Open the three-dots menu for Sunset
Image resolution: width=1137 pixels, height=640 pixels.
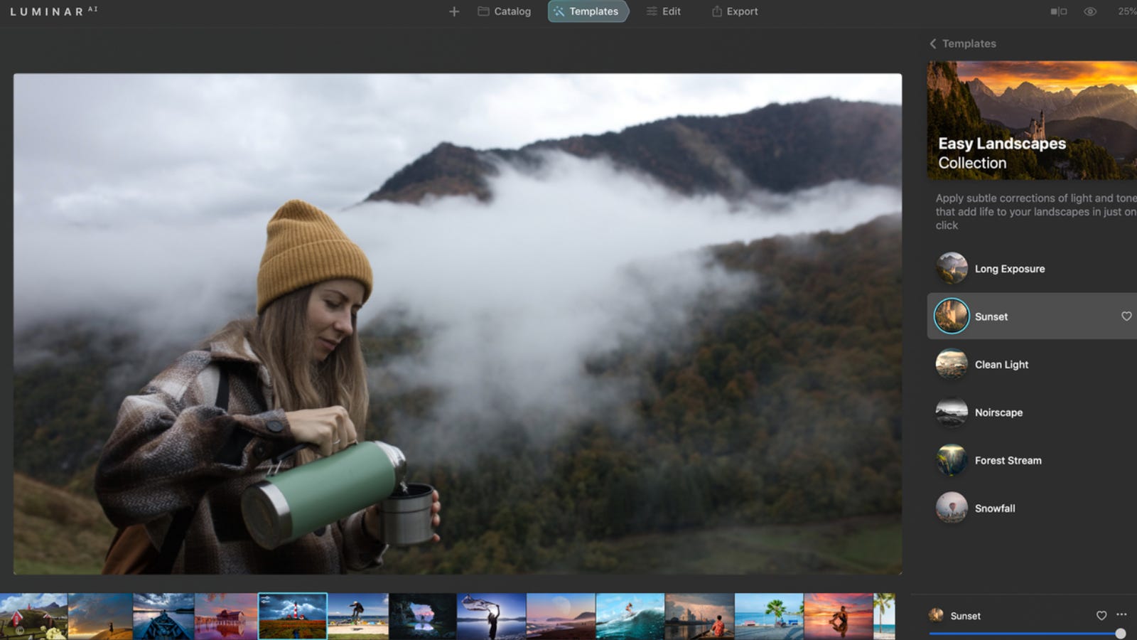tap(1121, 615)
